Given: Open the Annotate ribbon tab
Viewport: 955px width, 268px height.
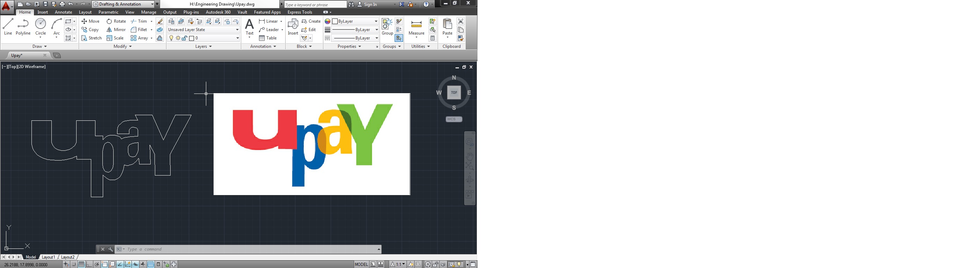Looking at the screenshot, I should [x=63, y=12].
